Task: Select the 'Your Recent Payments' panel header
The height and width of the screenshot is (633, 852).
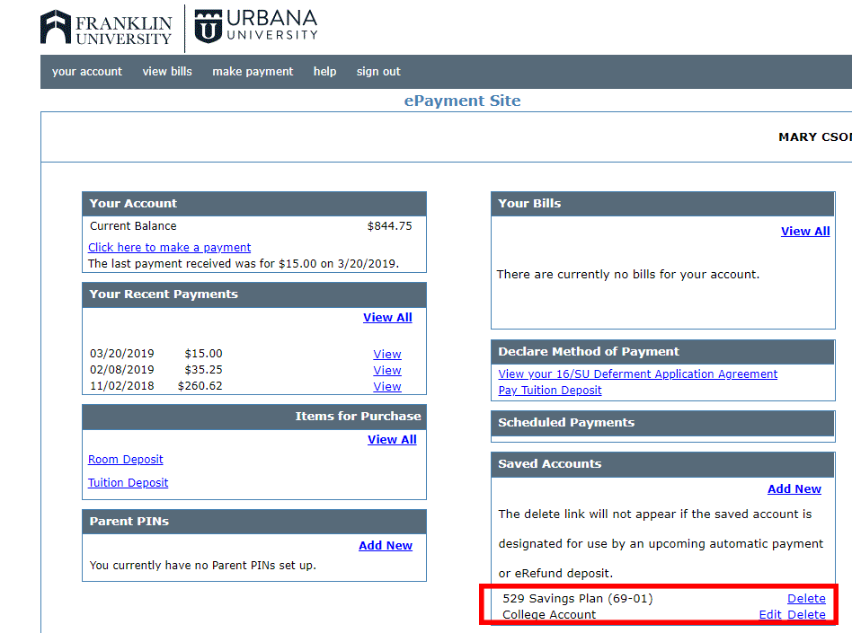Action: [254, 295]
